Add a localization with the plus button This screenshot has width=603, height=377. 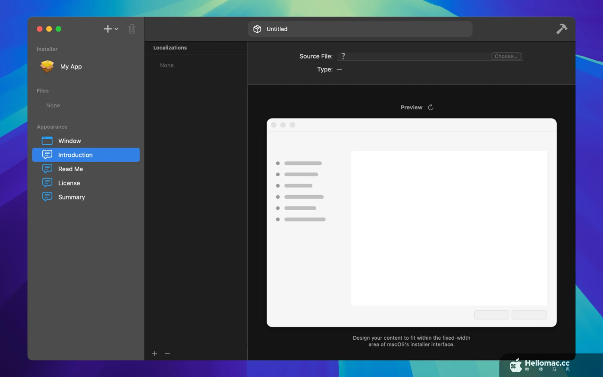click(155, 353)
